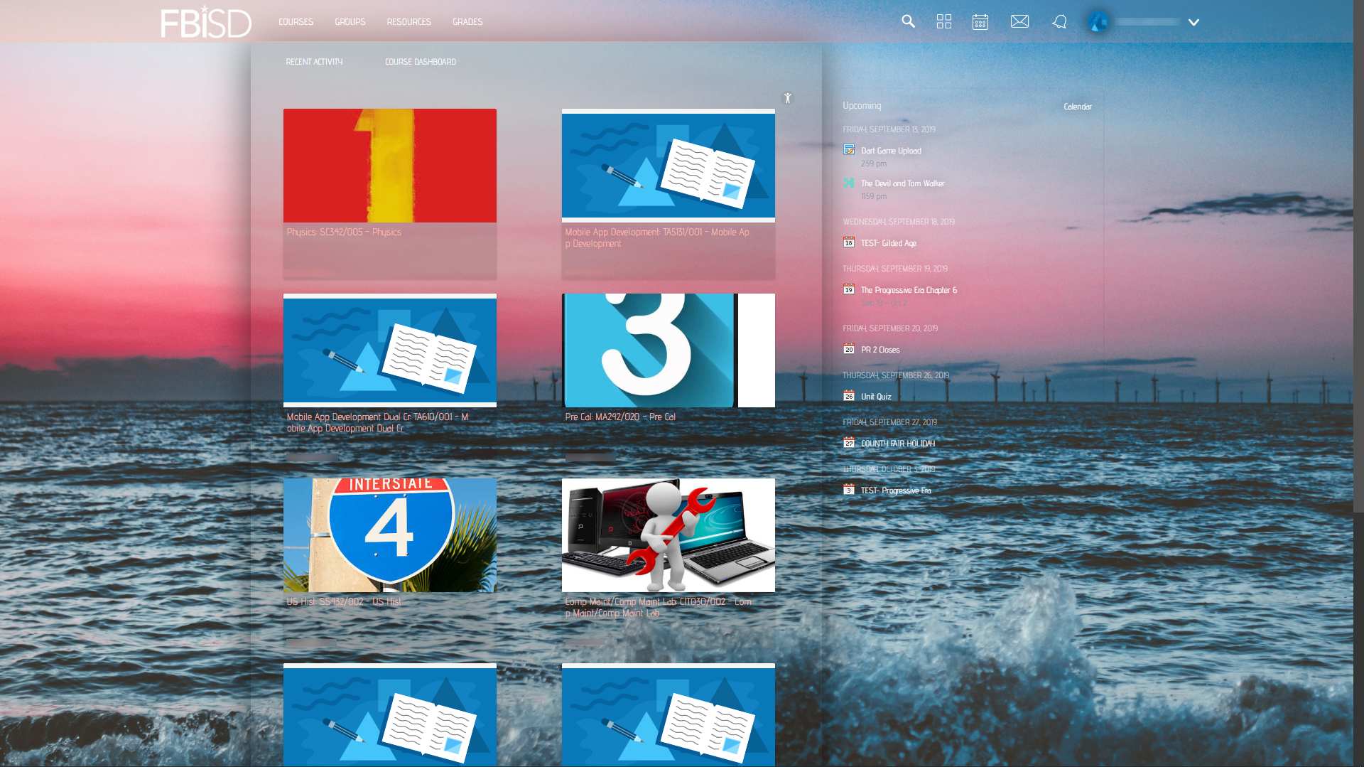Click the Unit Quiz calendar icon
This screenshot has width=1364, height=767.
[849, 396]
